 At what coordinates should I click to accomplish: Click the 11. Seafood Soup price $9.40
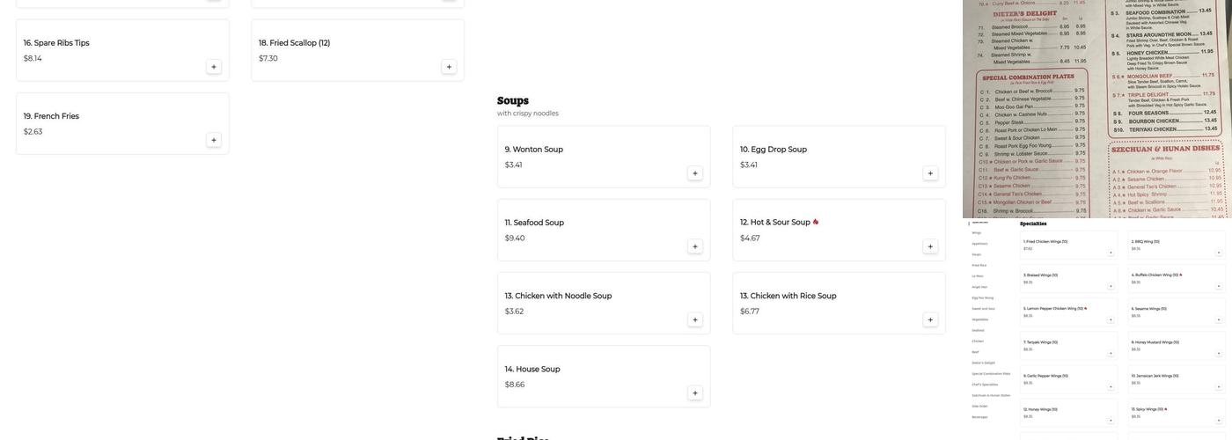[515, 238]
